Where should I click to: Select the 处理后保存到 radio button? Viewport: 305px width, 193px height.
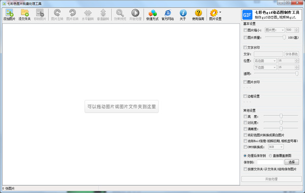click(245, 156)
